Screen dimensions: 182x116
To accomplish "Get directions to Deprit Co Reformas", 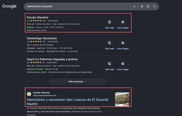I will 123,64.
